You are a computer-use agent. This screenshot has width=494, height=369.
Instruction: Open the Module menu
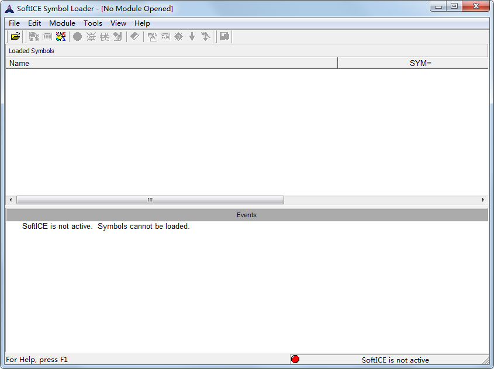click(62, 23)
